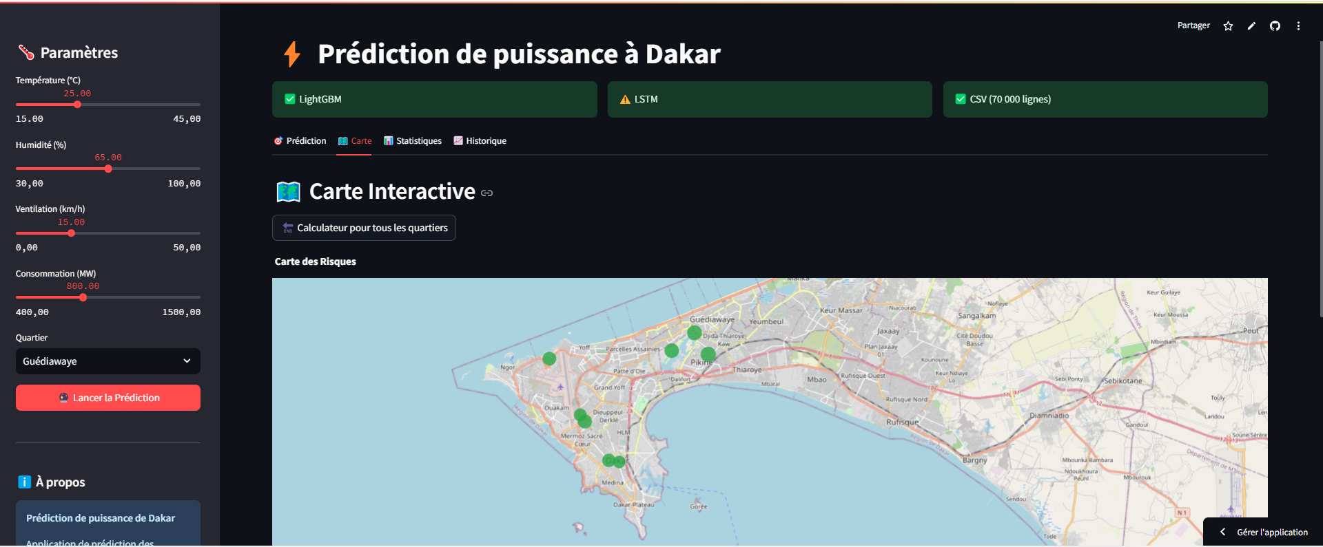Image resolution: width=1323 pixels, height=547 pixels.
Task: Click the Carte Interactive anchor link icon
Action: tap(487, 193)
